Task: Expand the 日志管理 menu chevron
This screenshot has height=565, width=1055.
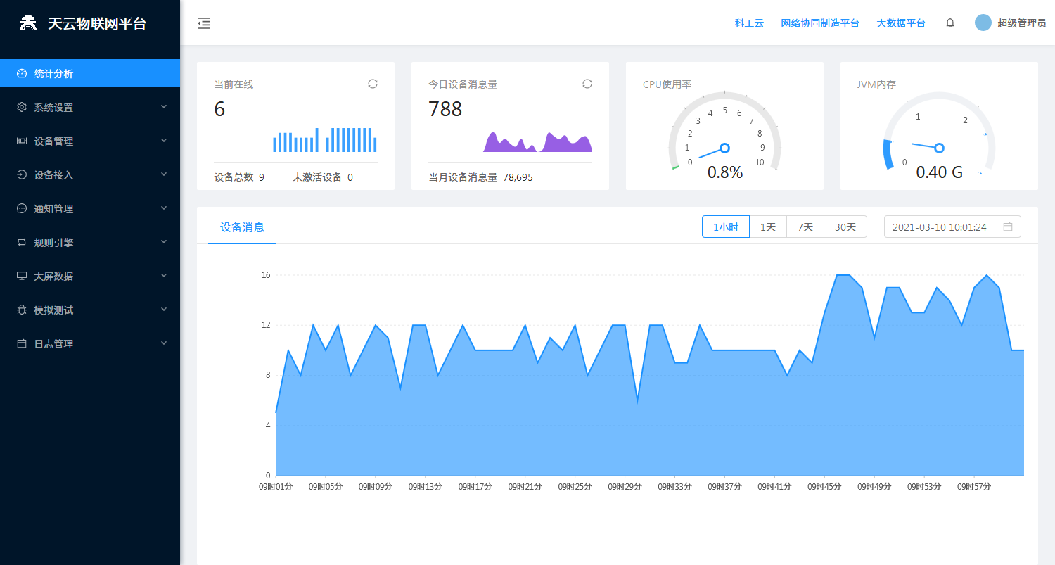Action: [164, 343]
